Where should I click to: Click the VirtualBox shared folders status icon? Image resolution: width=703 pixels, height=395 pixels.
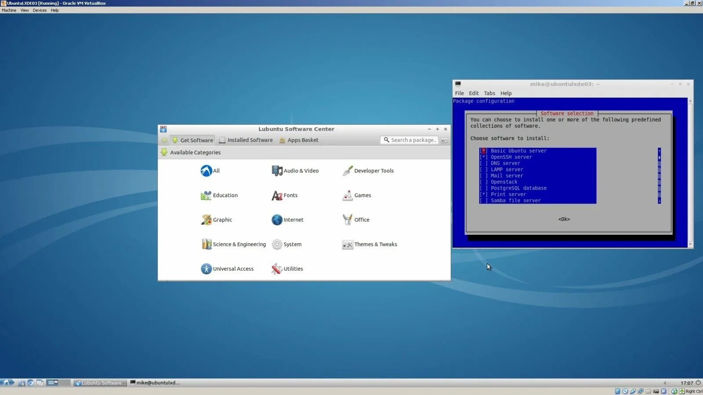648,391
